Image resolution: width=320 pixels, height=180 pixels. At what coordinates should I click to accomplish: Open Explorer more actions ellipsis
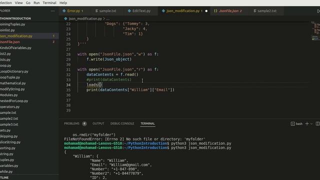[52, 11]
